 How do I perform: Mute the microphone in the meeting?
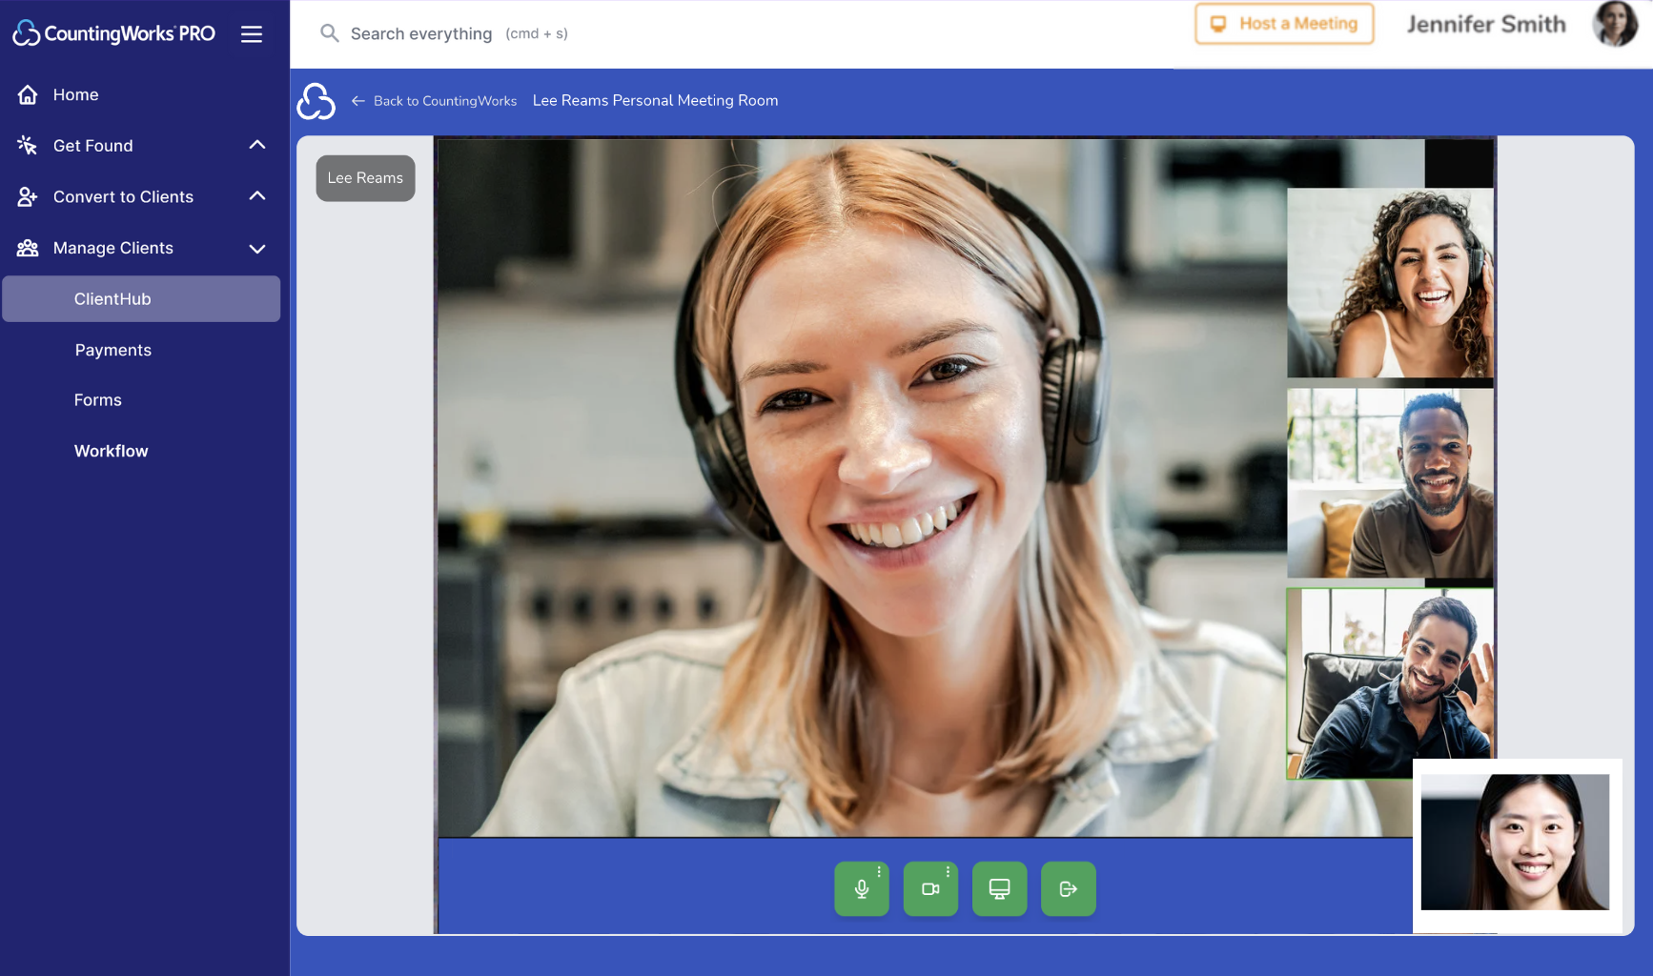(861, 889)
